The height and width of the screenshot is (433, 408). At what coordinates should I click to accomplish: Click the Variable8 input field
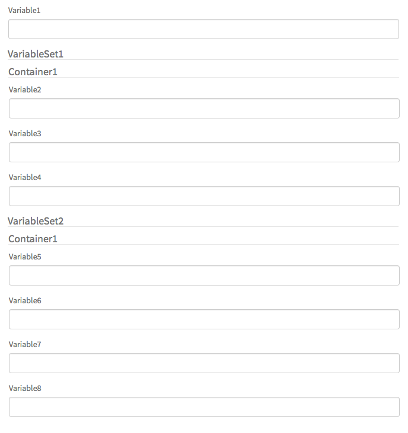[204, 407]
